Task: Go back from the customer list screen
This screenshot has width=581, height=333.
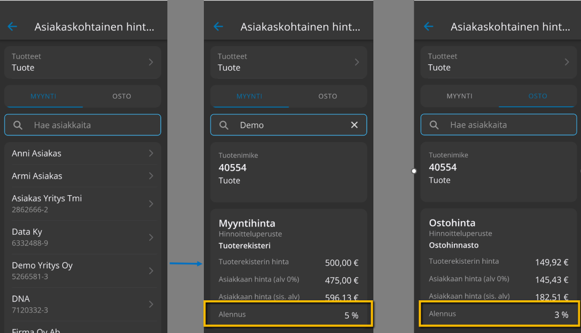Action: [x=12, y=26]
